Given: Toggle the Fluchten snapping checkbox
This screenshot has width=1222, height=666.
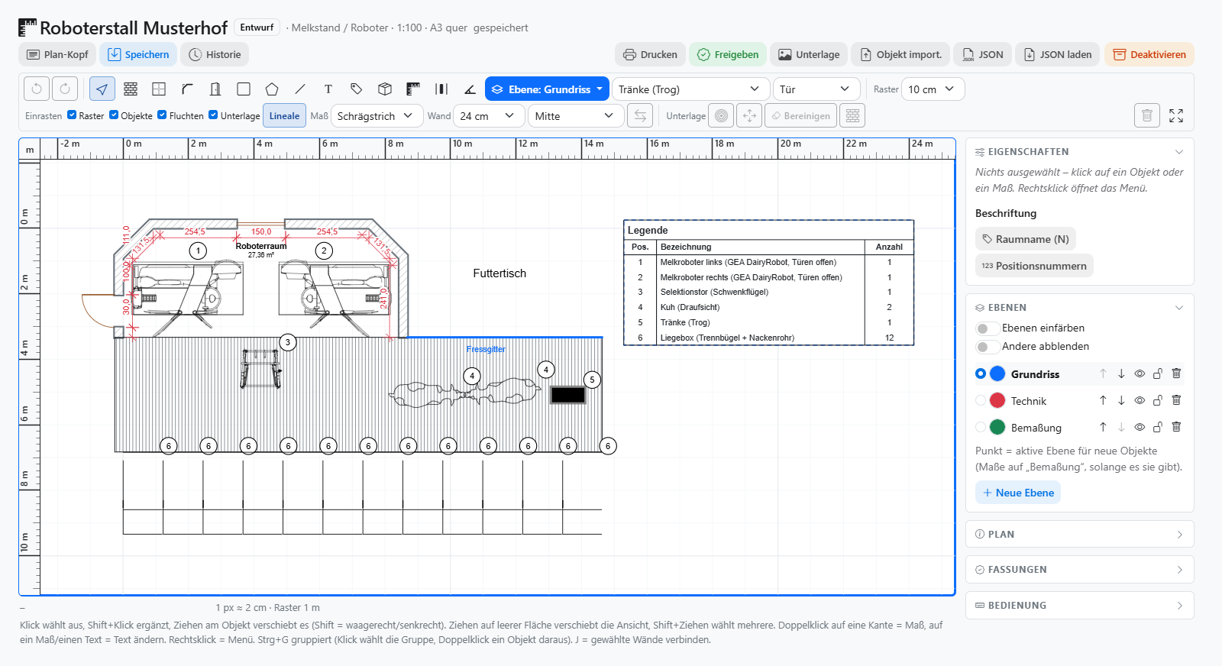Looking at the screenshot, I should 162,115.
